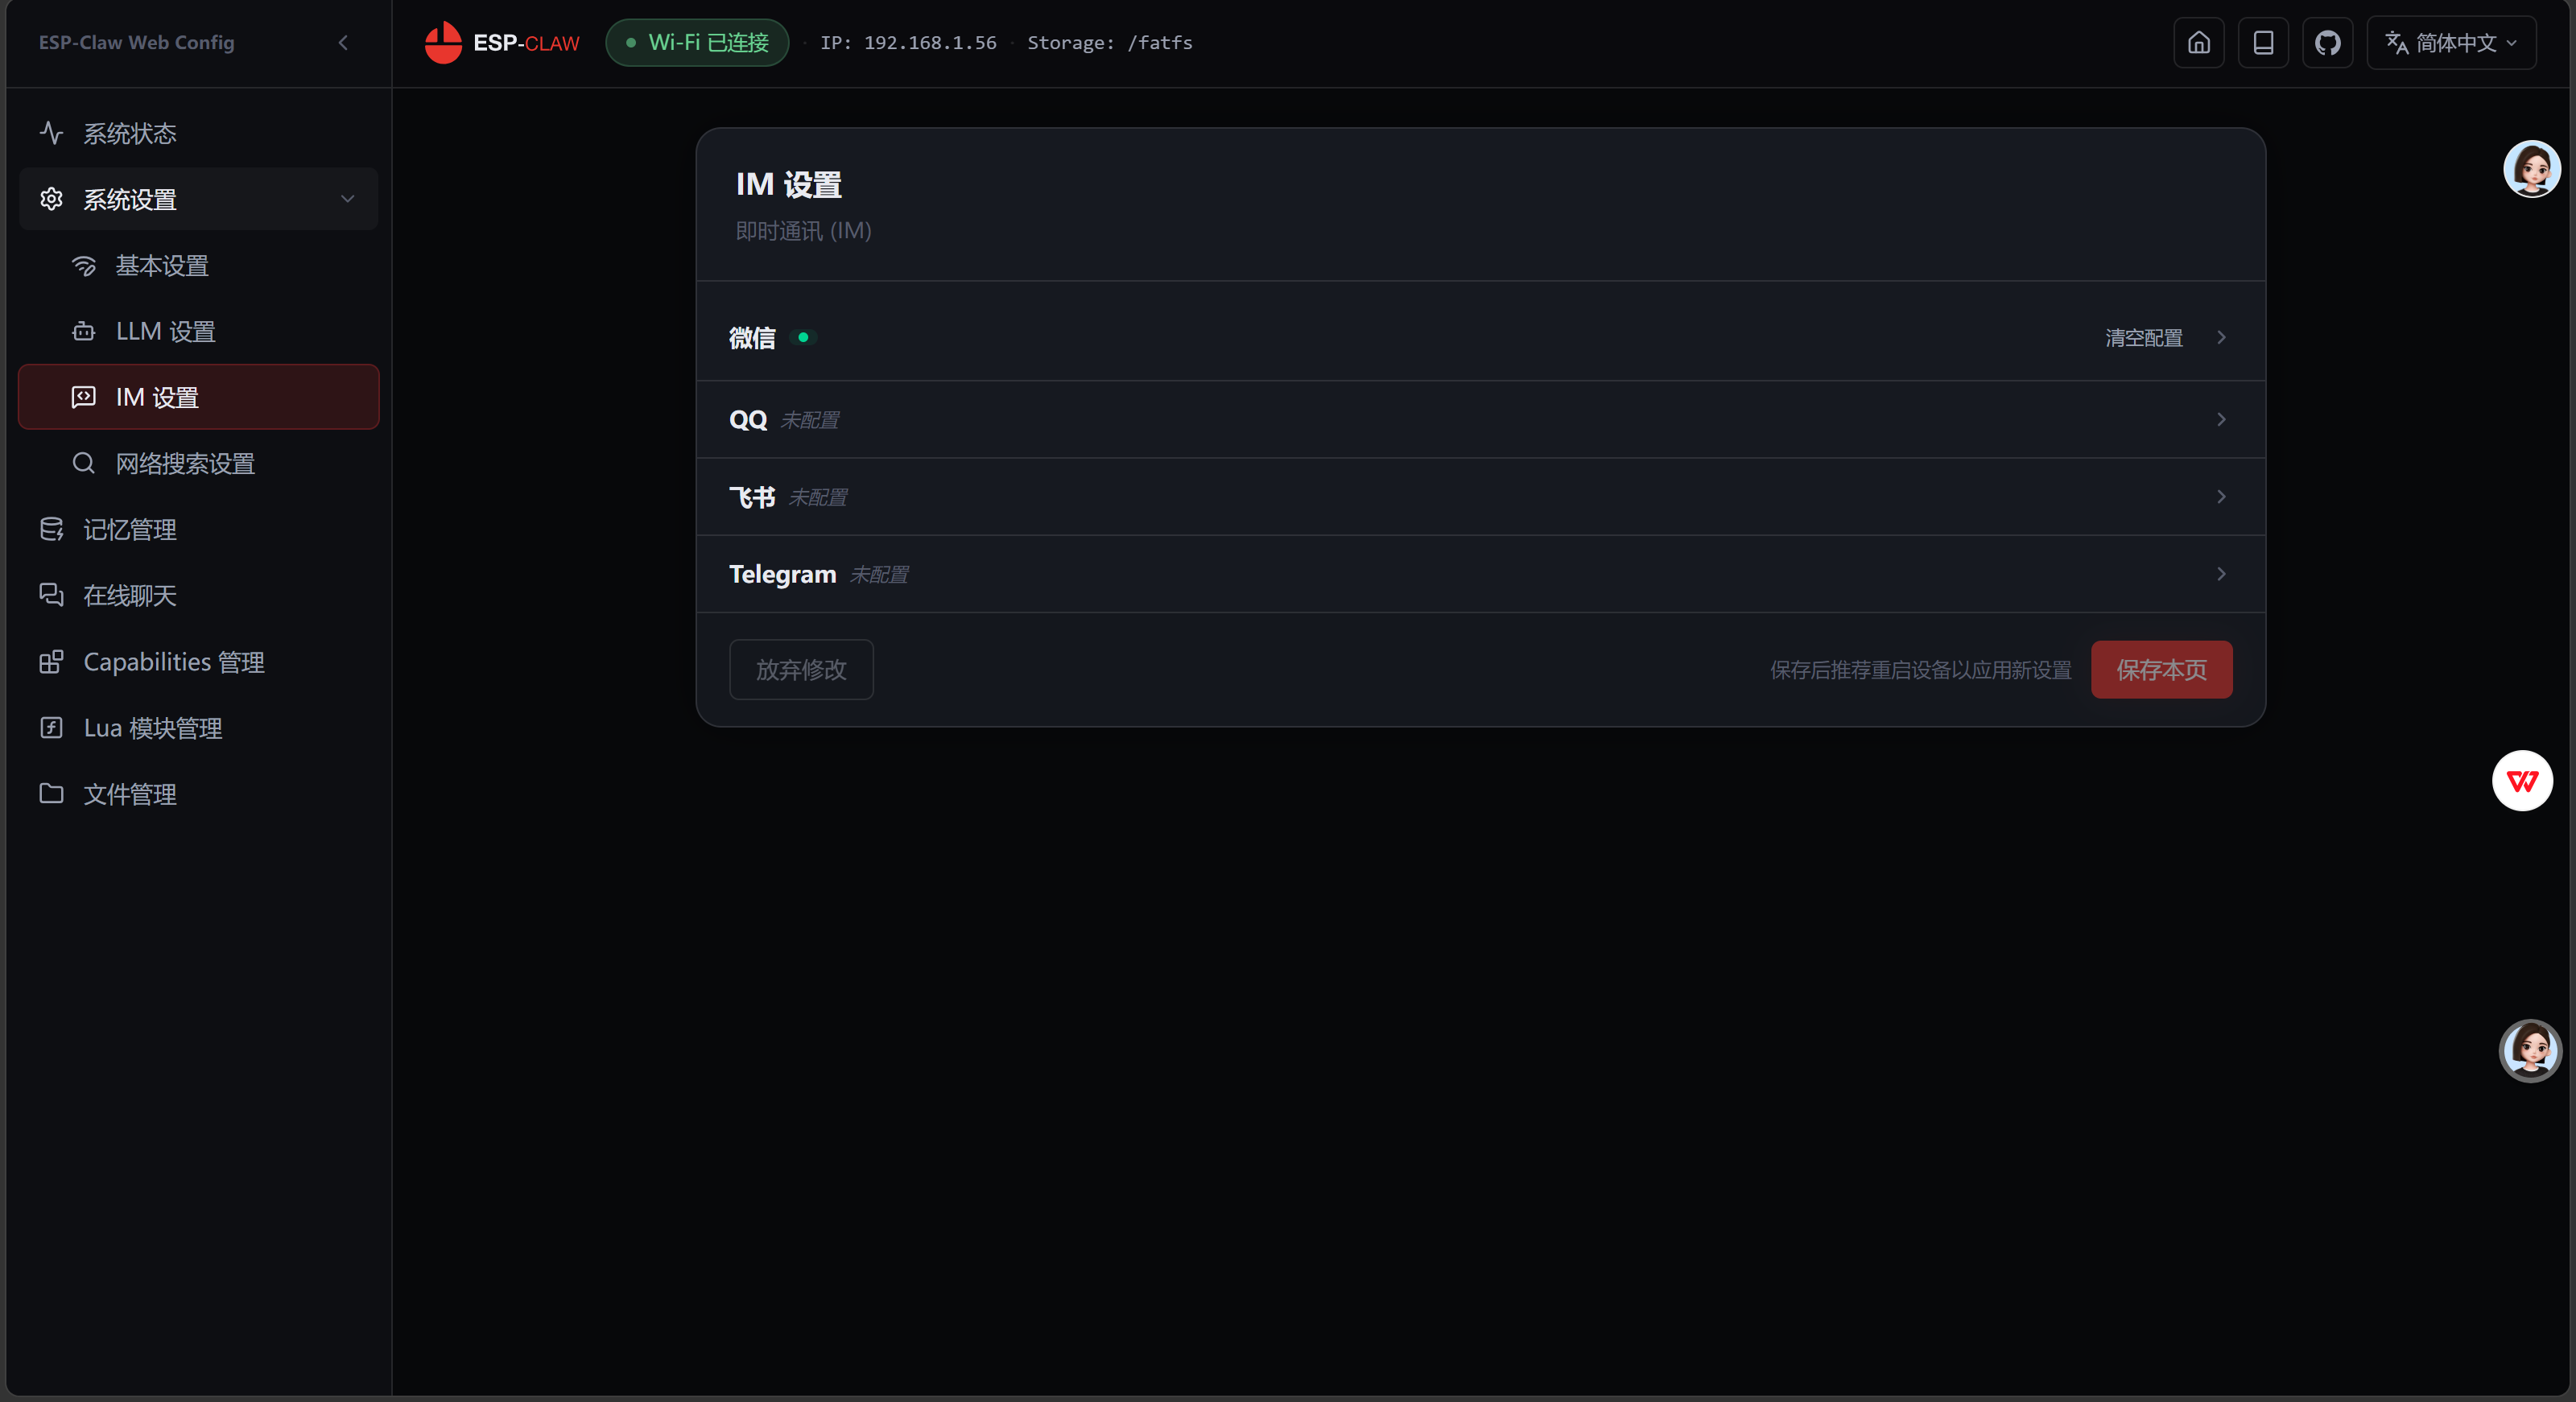Click the 未配置 label next to QQ
The height and width of the screenshot is (1402, 2576).
[x=810, y=420]
